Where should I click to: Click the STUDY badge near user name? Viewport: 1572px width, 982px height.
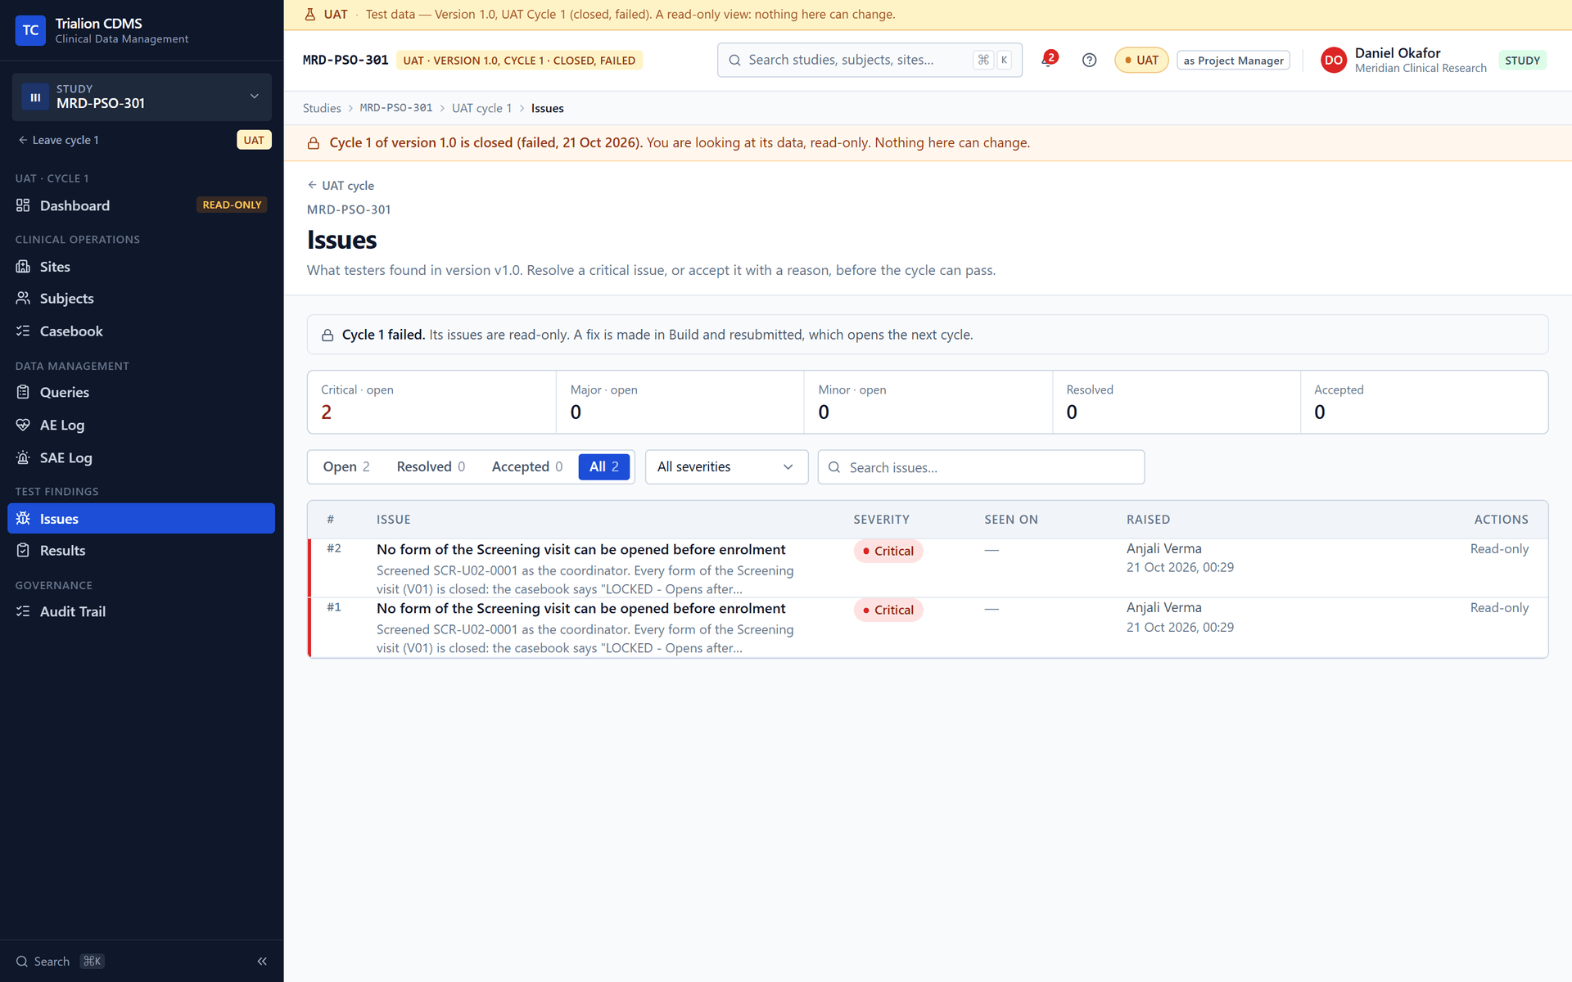pyautogui.click(x=1522, y=61)
